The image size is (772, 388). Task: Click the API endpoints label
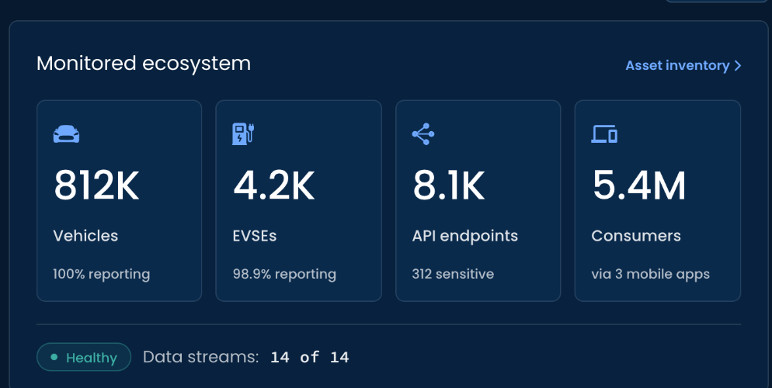[x=464, y=236]
